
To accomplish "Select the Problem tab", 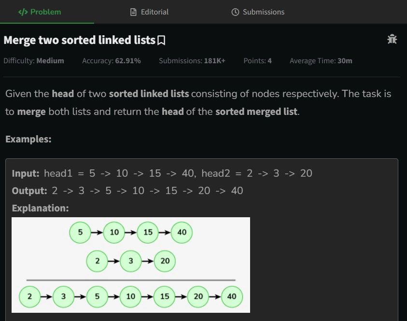I will tap(40, 12).
